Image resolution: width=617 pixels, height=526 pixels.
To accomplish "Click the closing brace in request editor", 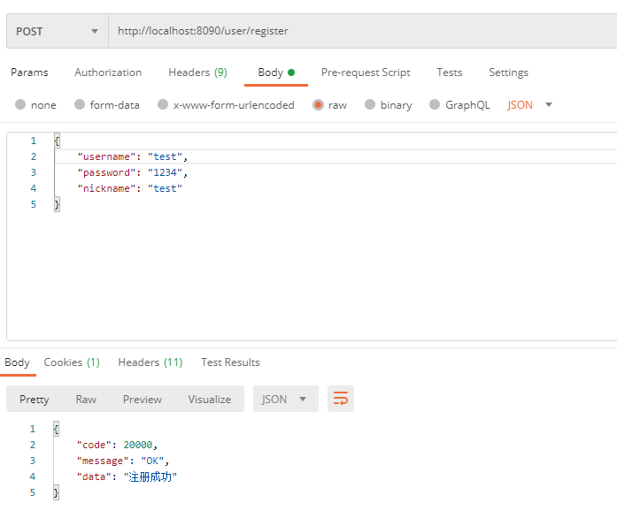I will pyautogui.click(x=57, y=205).
